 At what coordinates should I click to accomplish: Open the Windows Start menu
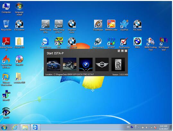click(4, 127)
